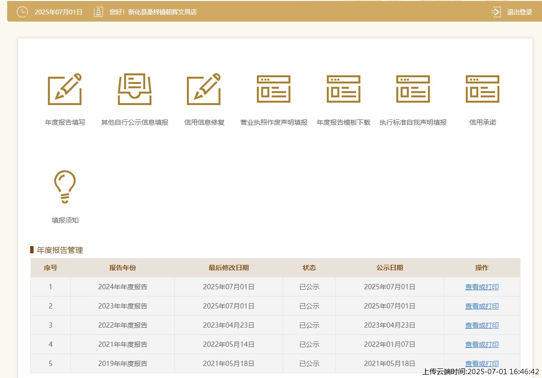Click 已公示 status in the 2024 report row

pos(309,286)
